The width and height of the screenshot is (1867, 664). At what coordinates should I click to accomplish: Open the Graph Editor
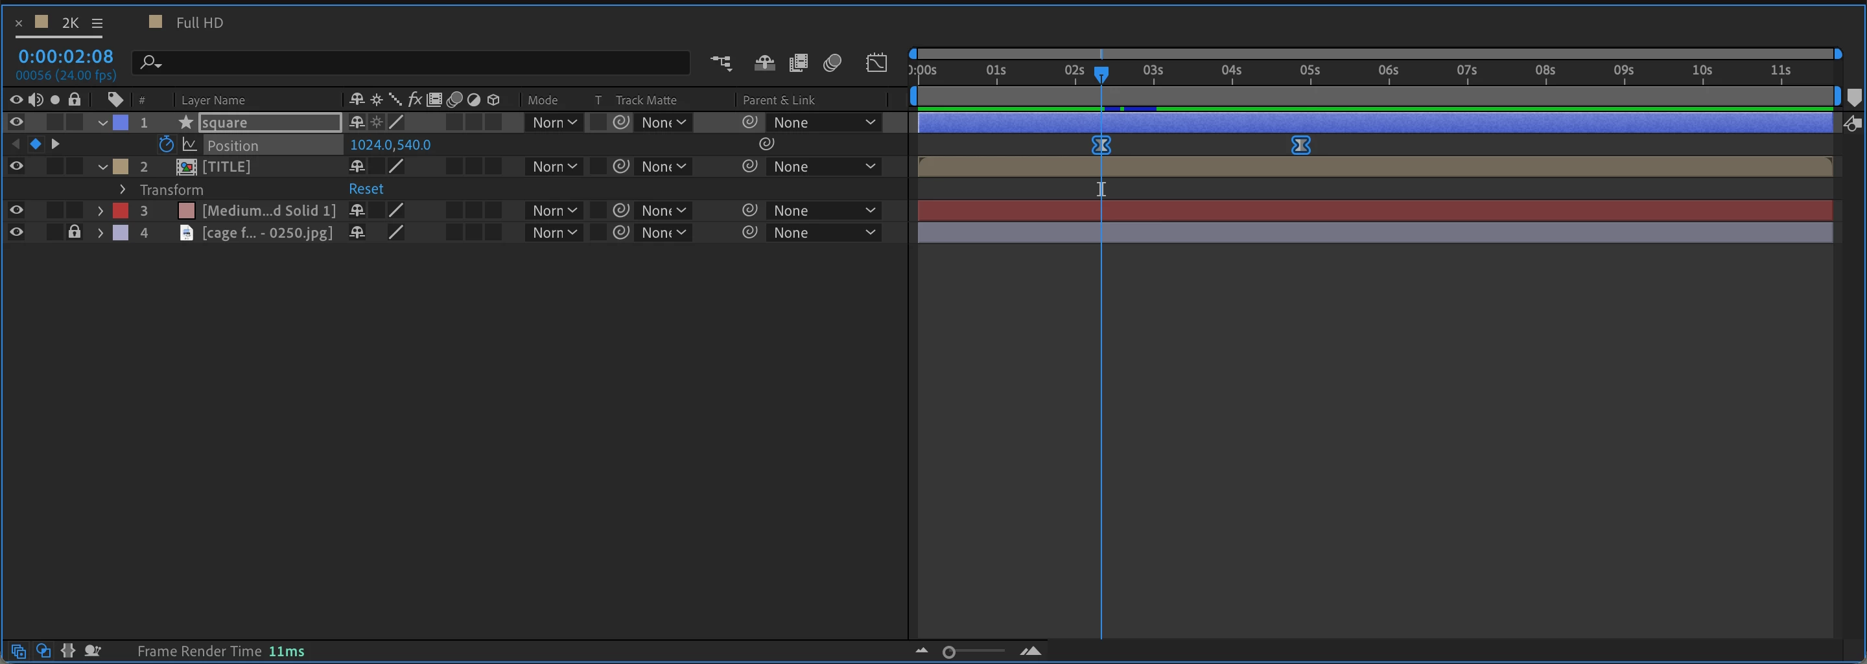point(876,63)
